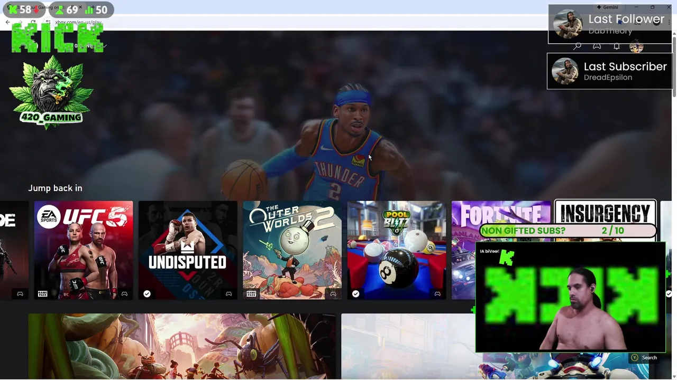Open the Xbox profile avatar
The image size is (677, 380).
(x=636, y=46)
